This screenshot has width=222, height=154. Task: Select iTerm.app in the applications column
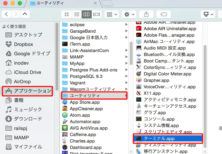[94, 44]
